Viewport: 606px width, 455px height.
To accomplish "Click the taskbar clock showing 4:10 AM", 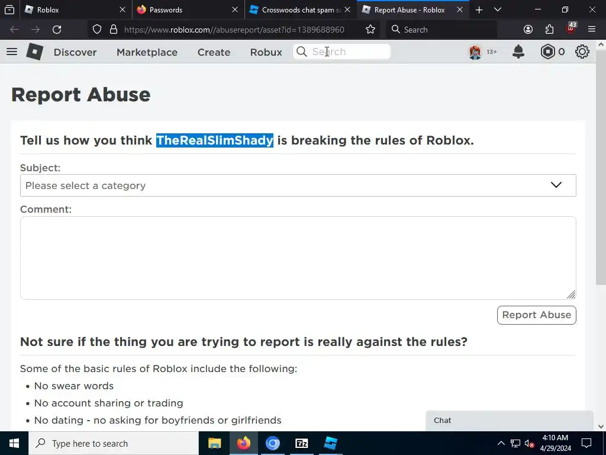I will (555, 443).
